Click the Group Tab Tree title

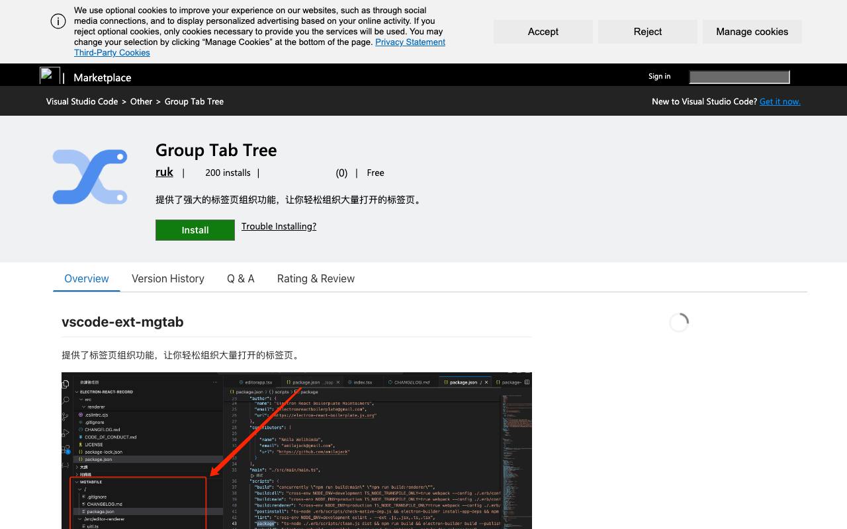pos(216,150)
